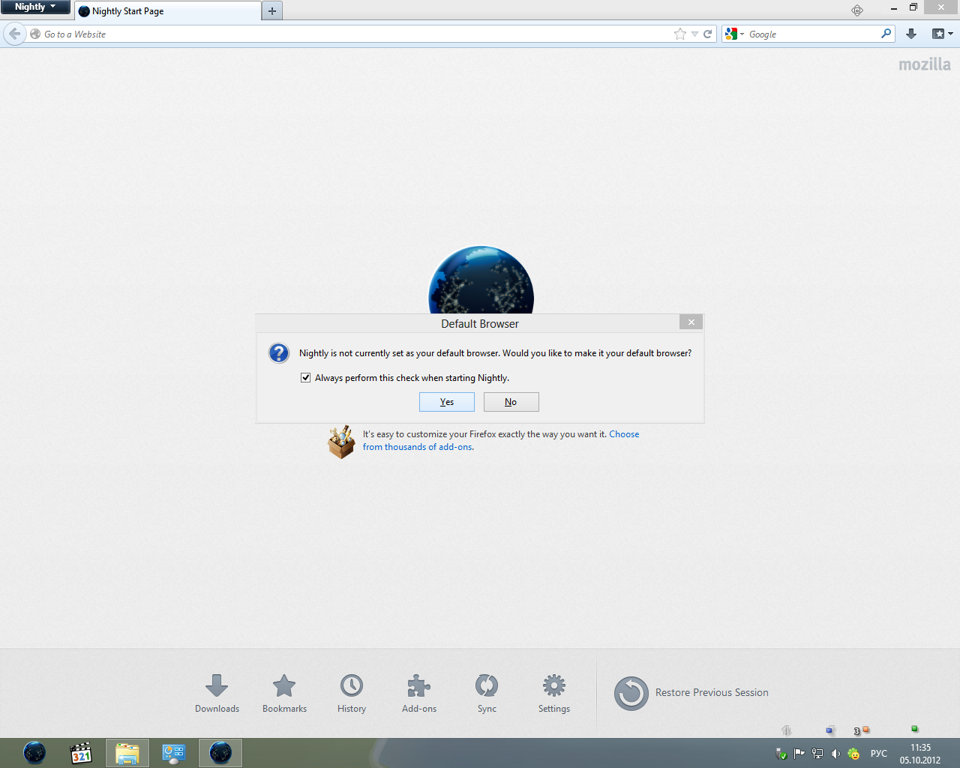Screen dimensions: 960x768
Task: Click the mozilla logo link
Action: (925, 64)
